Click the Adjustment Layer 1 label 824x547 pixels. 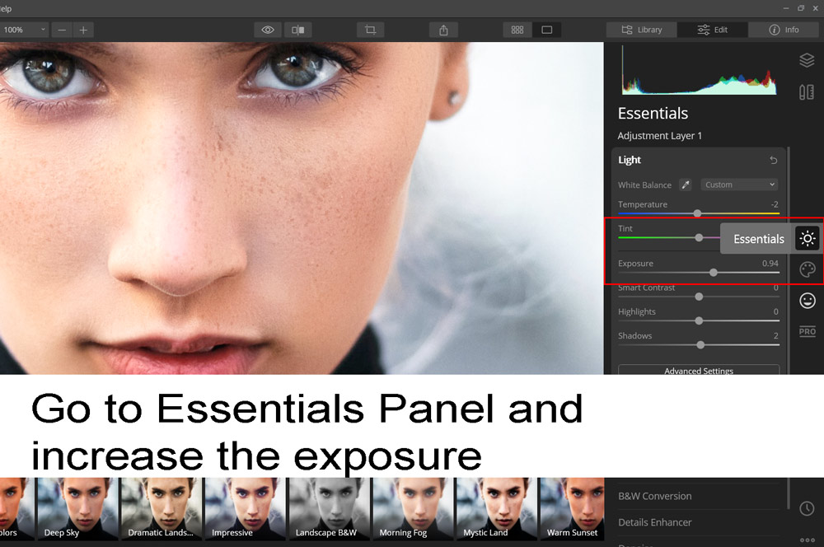[659, 136]
